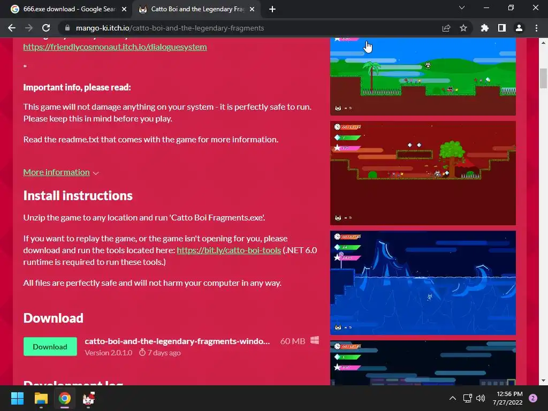
Task: Click the '60 MB' file size text
Action: 293,341
